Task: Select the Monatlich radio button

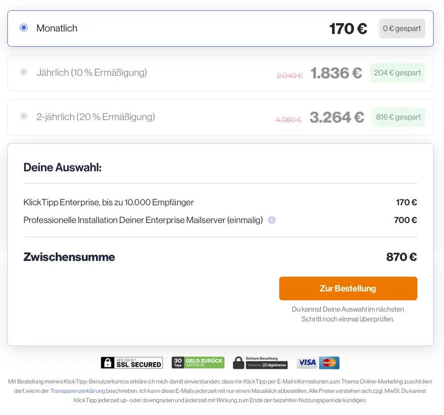Action: pyautogui.click(x=24, y=28)
